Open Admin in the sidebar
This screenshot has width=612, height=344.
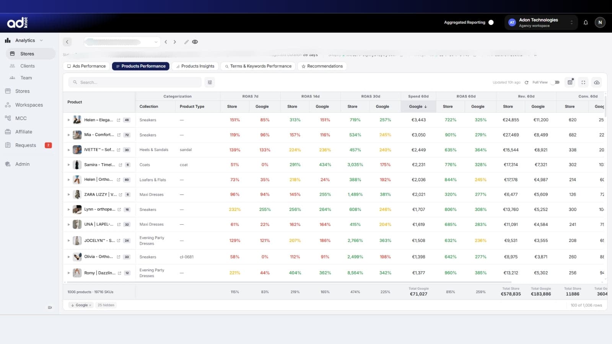tap(22, 164)
